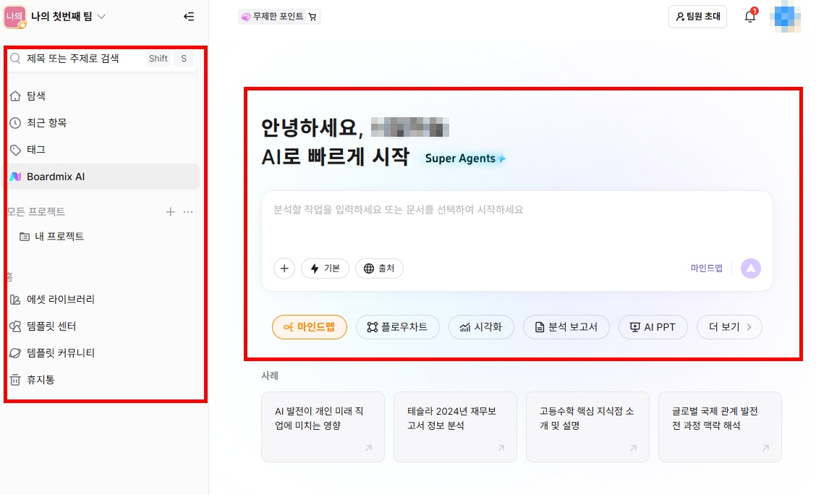Expand 더 보기 to show more tools
This screenshot has height=495, width=816.
click(x=728, y=326)
